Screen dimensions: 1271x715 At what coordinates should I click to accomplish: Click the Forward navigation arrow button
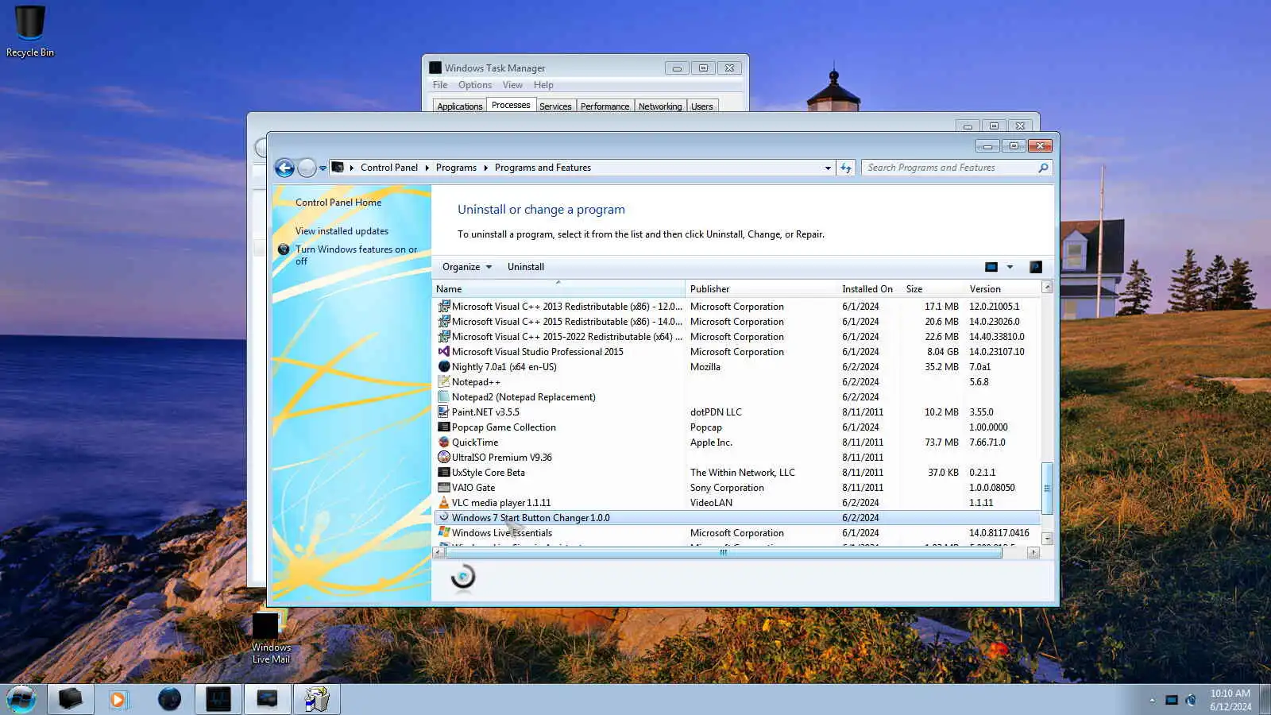[307, 168]
